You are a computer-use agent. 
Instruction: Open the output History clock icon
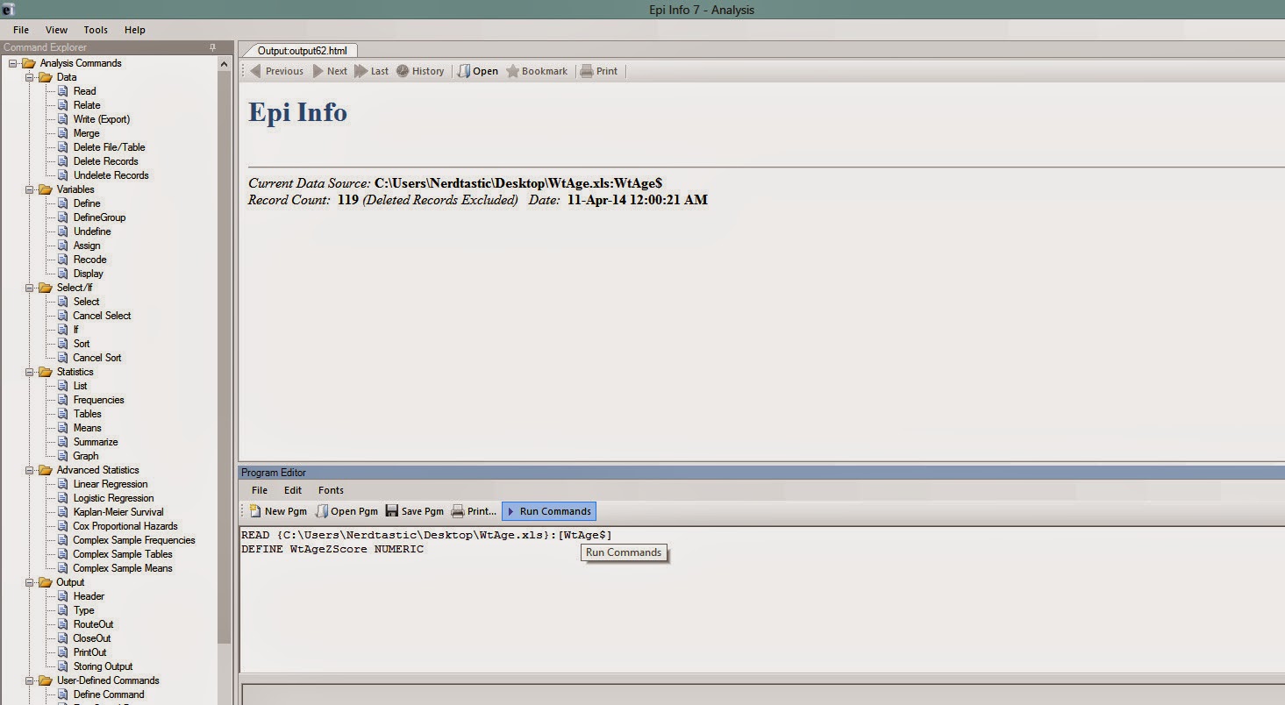[x=402, y=71]
